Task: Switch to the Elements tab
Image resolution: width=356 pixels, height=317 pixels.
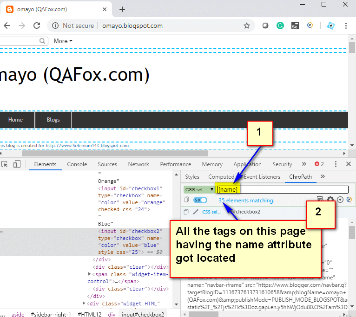Action: tap(45, 164)
